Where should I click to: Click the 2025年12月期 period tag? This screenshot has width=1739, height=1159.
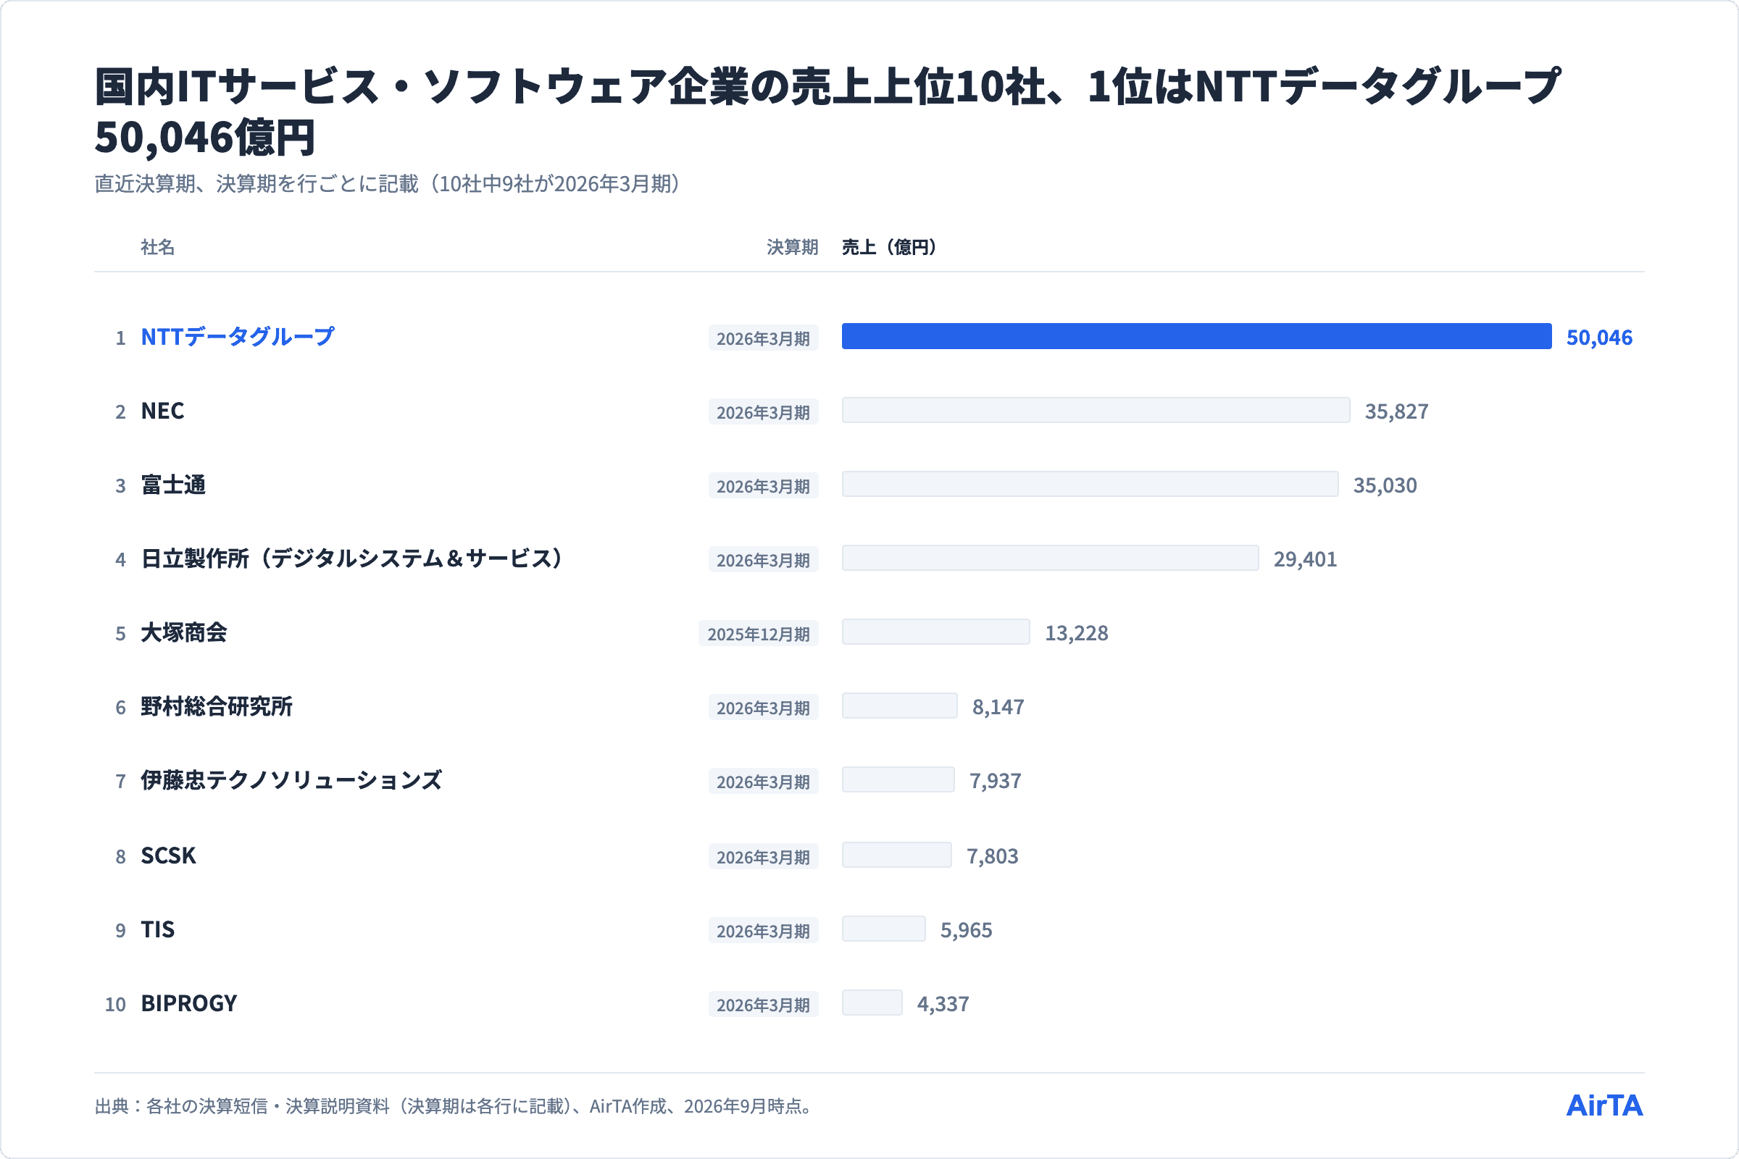point(759,633)
